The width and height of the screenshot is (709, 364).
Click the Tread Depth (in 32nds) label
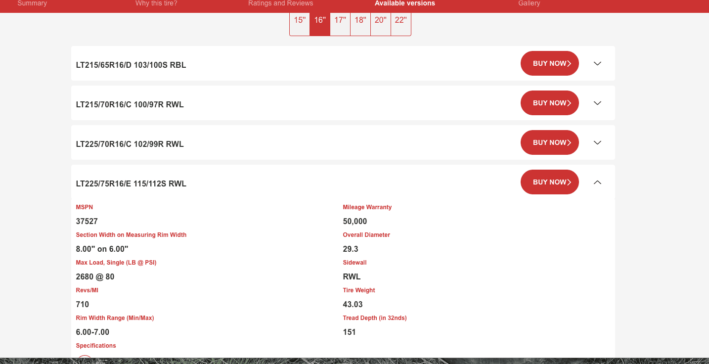pyautogui.click(x=375, y=318)
